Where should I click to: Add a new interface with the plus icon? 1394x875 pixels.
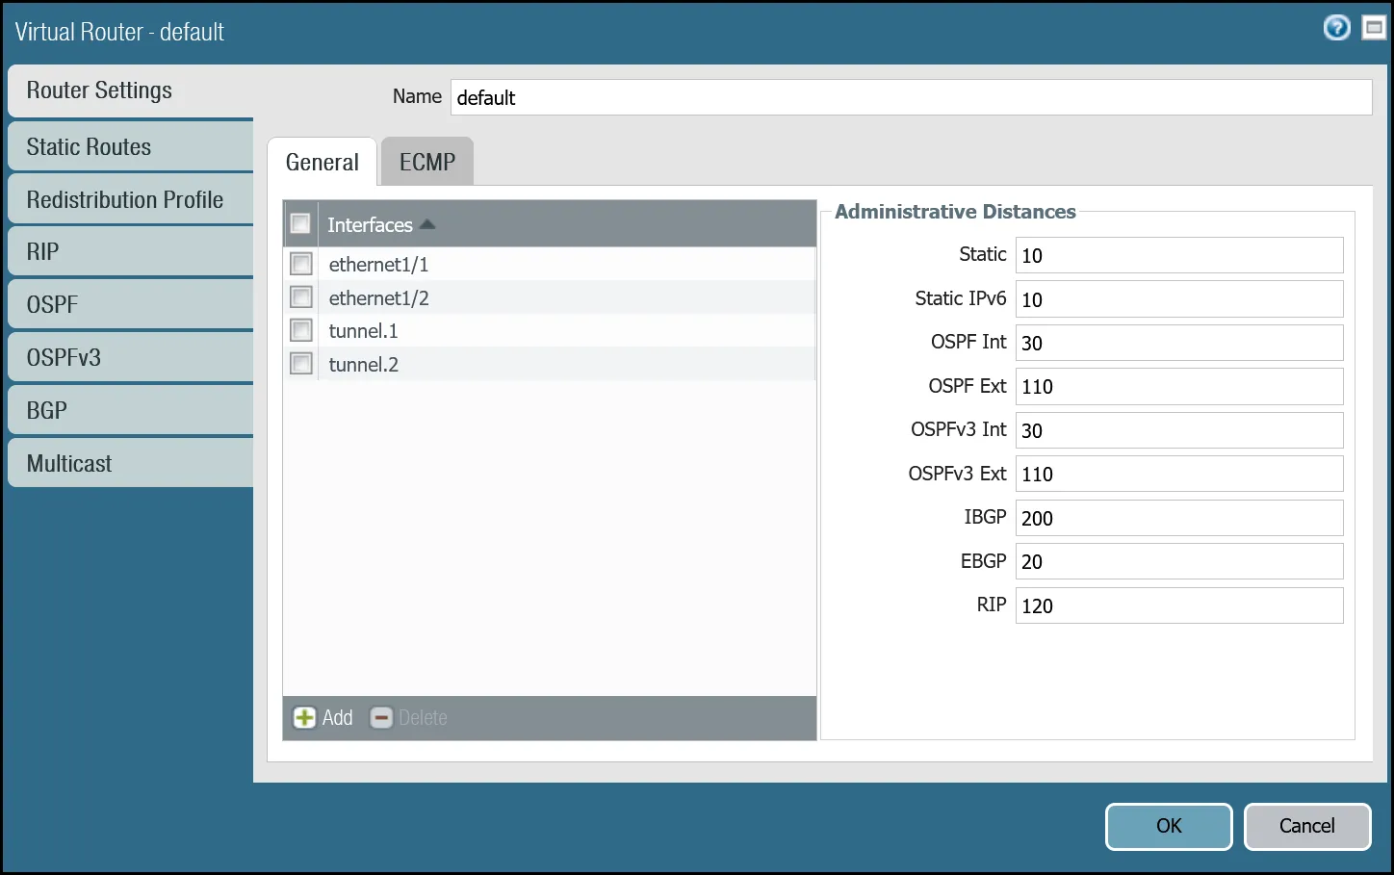[303, 717]
